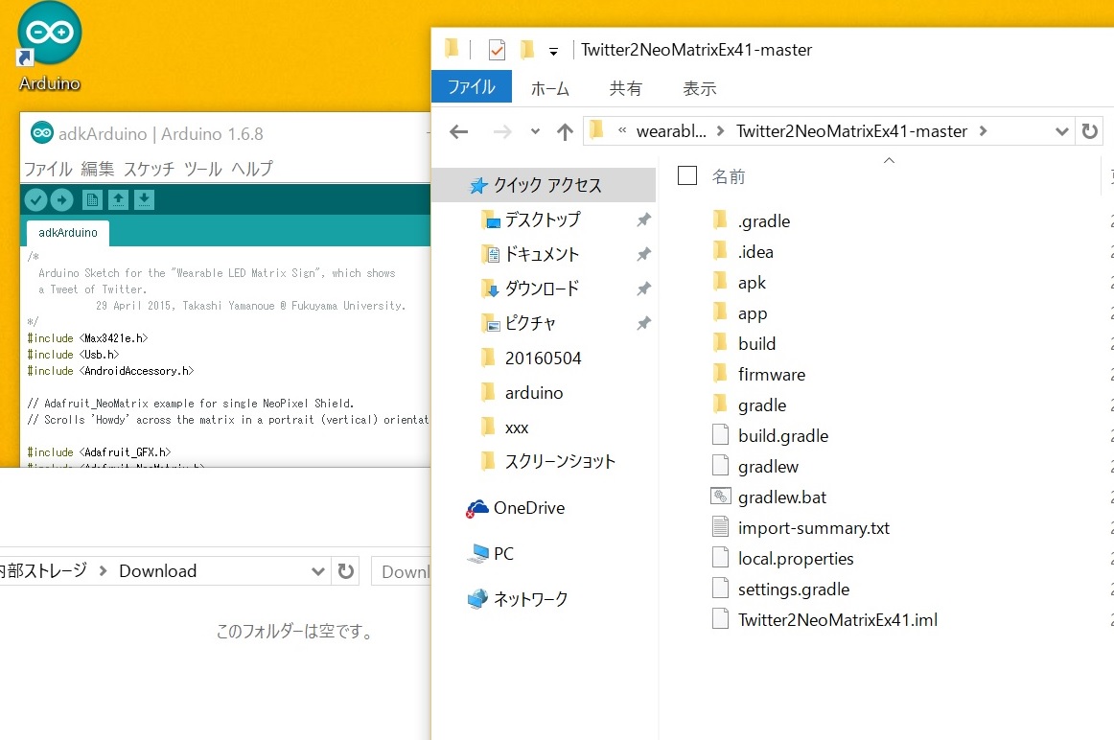This screenshot has height=740, width=1114.
Task: Click the New sketch icon in Arduino toolbar
Action: 92,200
